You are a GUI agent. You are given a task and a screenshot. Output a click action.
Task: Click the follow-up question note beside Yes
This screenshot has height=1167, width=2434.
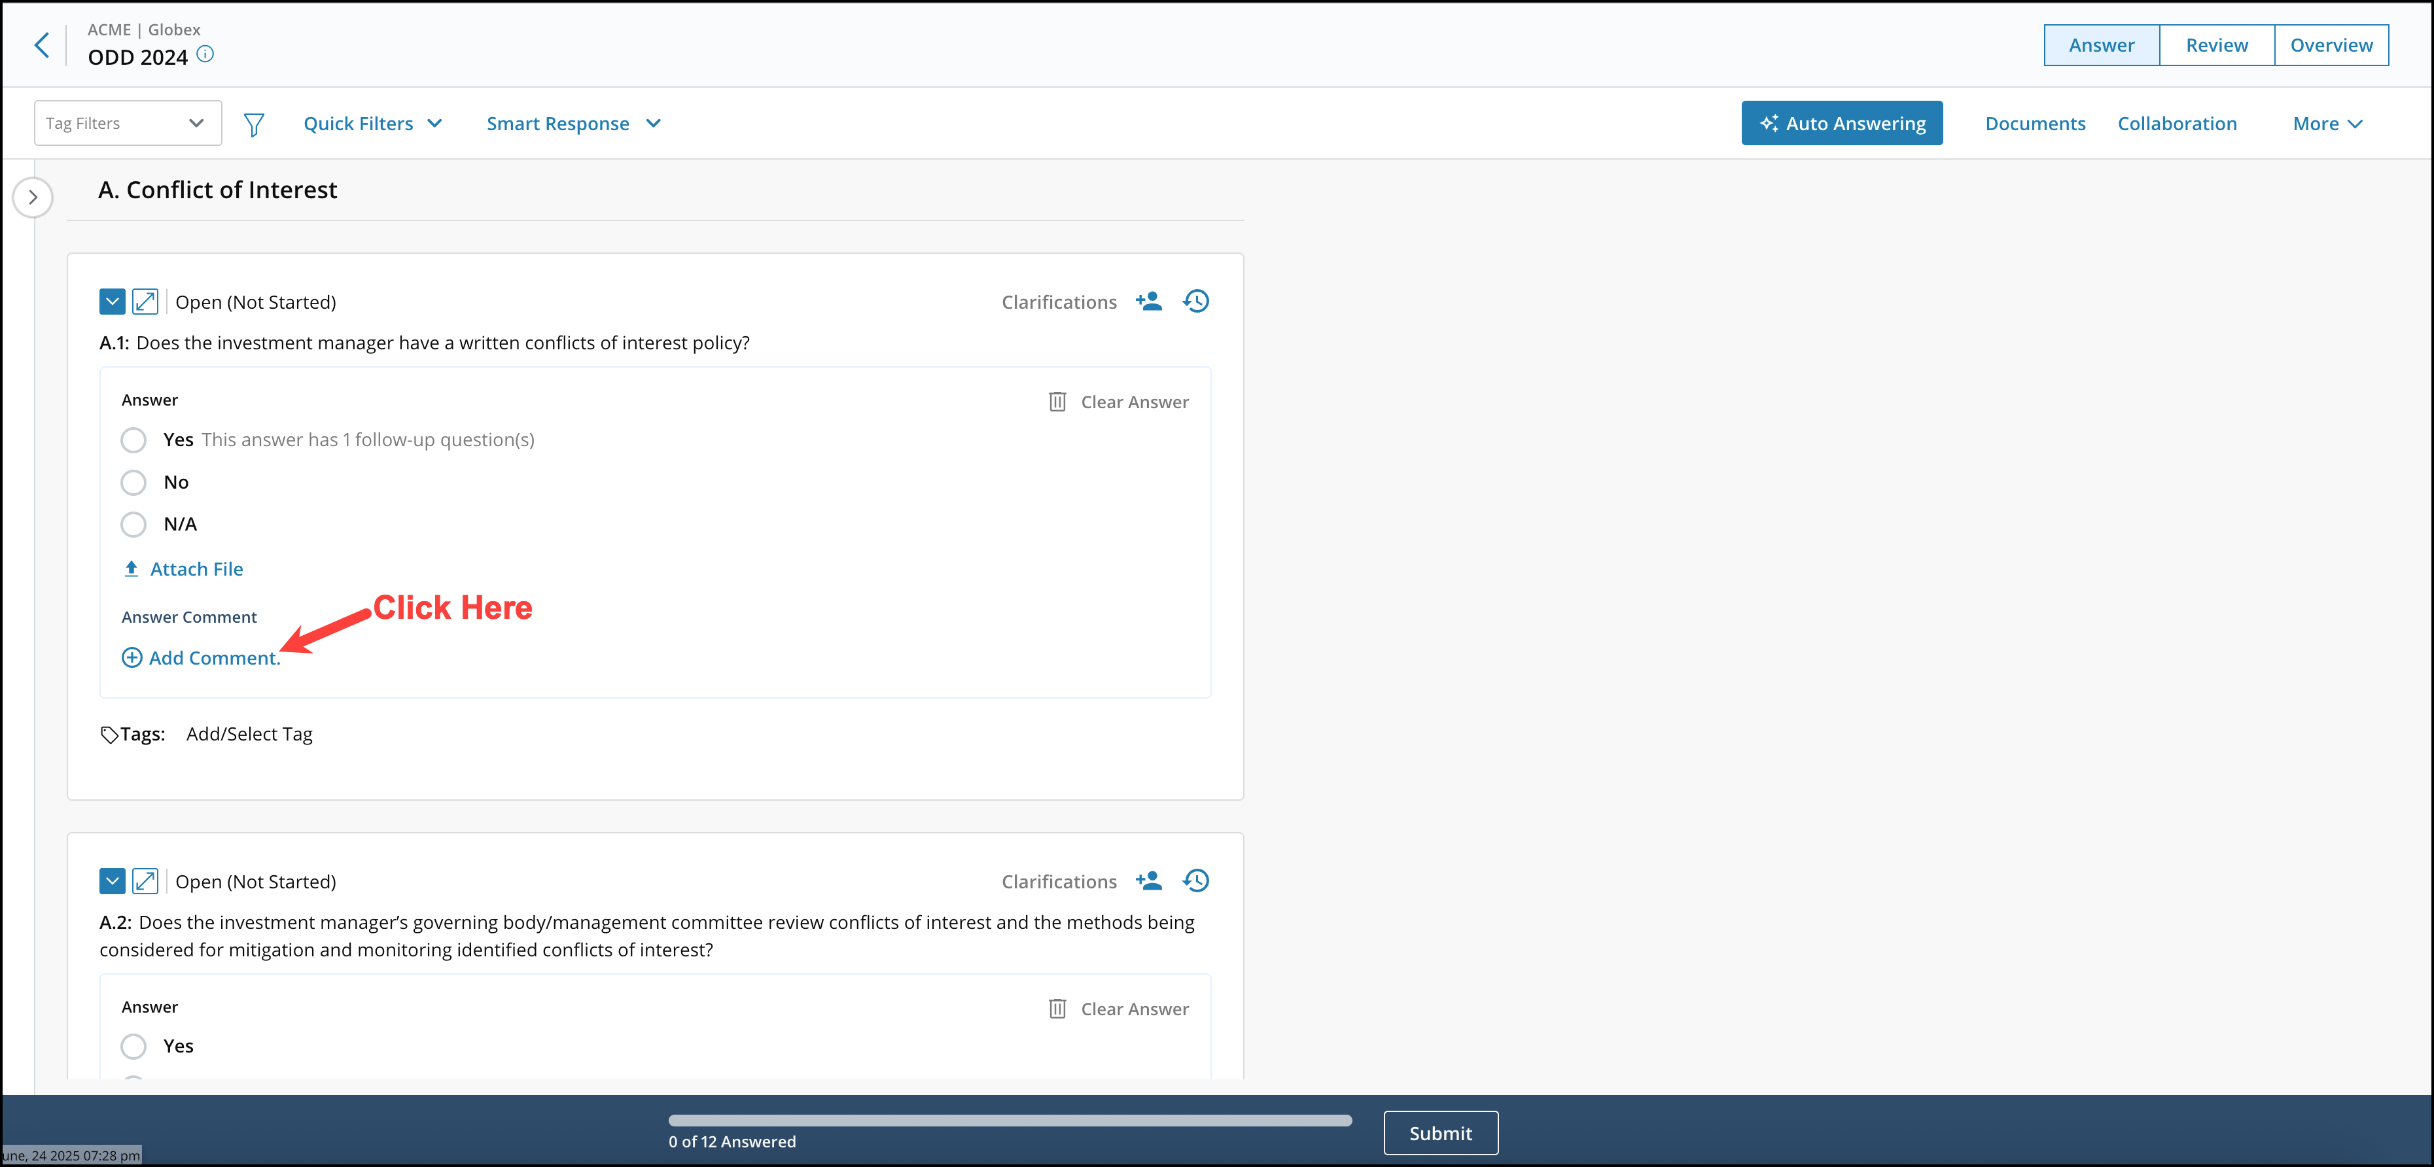point(368,440)
